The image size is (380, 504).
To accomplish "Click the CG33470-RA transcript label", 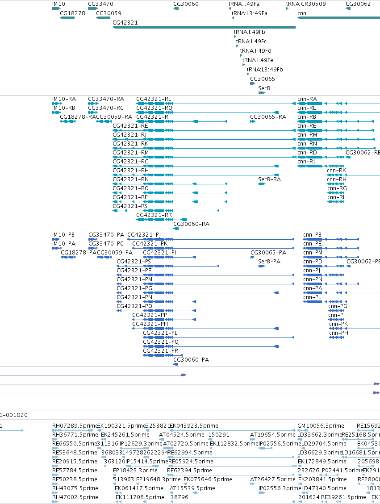I will click(106, 99).
